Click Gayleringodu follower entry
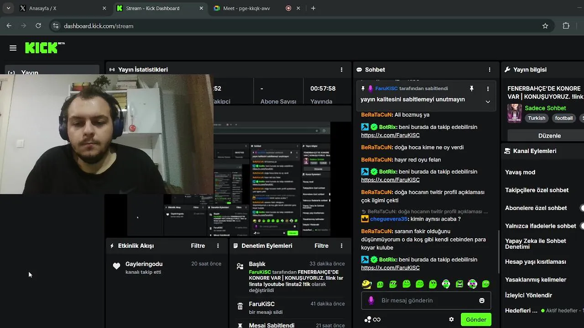Screen dimensions: 584x328 tap(167, 267)
